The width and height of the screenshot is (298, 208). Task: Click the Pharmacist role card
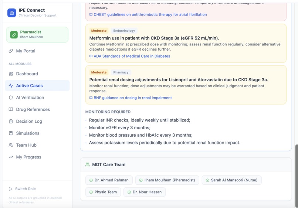[x=37, y=35]
